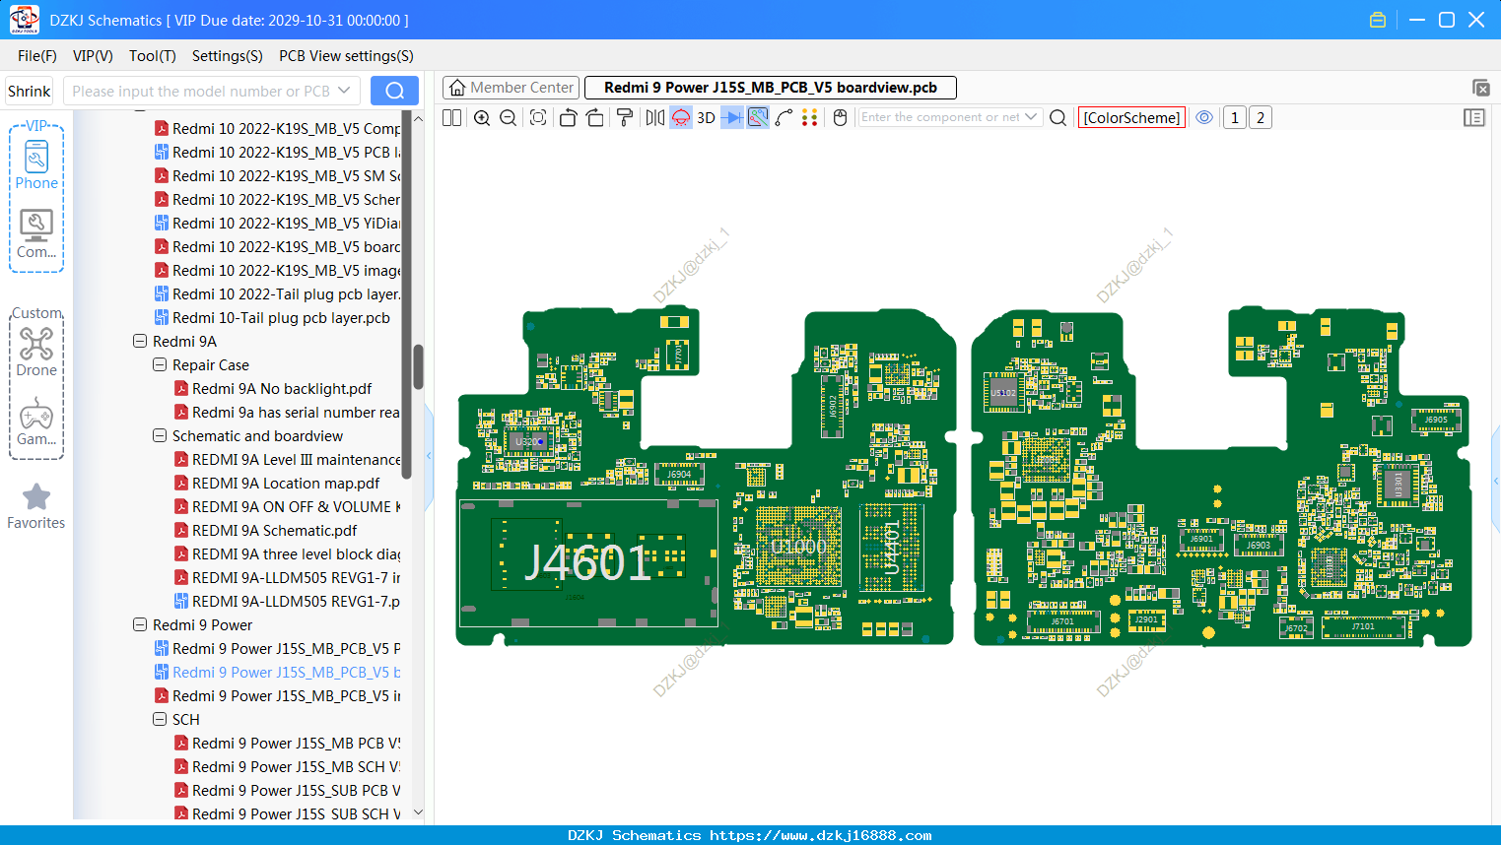
Task: Mirror the board view horizontally
Action: coord(654,117)
